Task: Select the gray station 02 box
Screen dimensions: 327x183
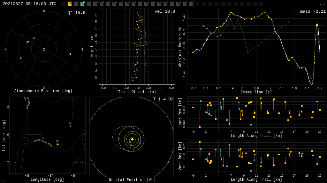Action: [x=76, y=4]
